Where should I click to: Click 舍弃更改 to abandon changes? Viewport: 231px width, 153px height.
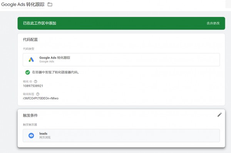[x=213, y=23]
